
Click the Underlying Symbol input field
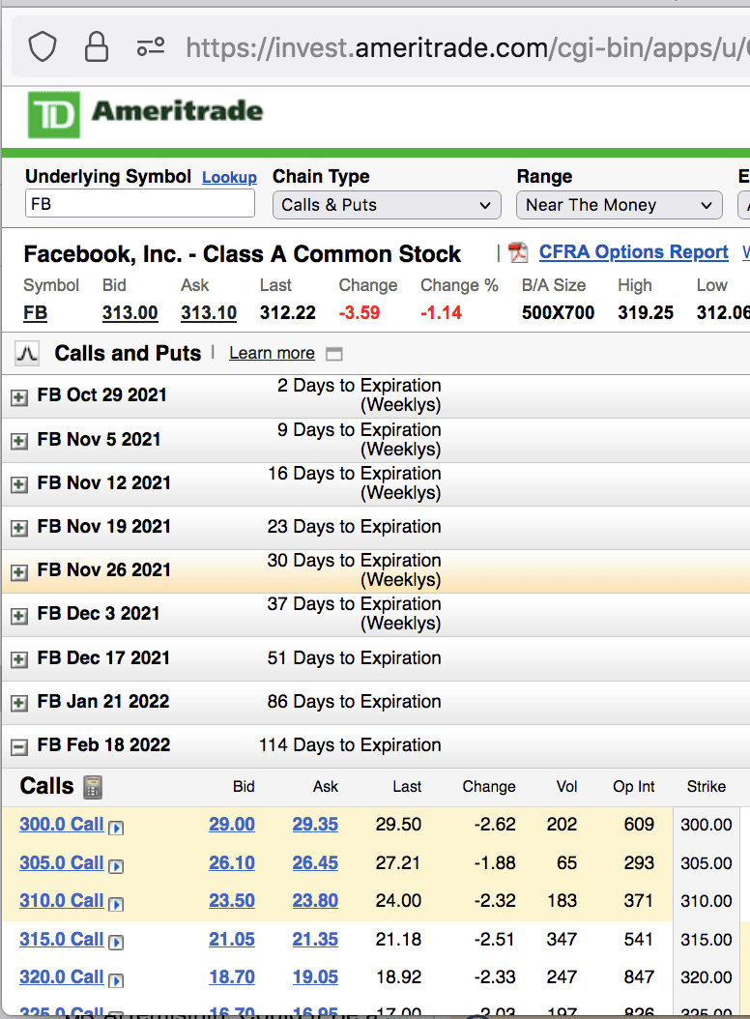(140, 204)
